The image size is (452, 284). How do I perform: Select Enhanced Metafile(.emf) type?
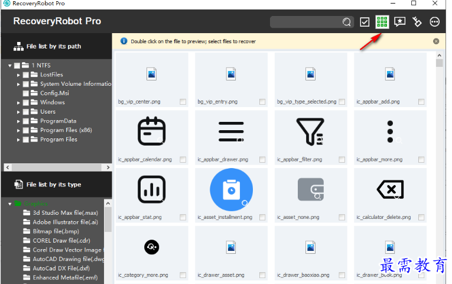pyautogui.click(x=65, y=277)
